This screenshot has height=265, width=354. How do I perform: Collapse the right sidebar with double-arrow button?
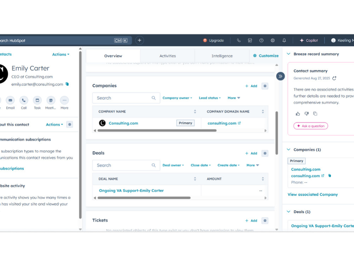click(x=280, y=76)
